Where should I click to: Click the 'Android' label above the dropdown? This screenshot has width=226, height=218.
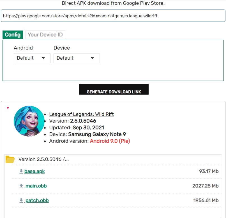(x=23, y=48)
